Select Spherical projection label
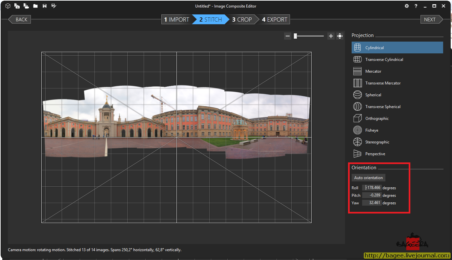The height and width of the screenshot is (260, 452). [x=373, y=95]
